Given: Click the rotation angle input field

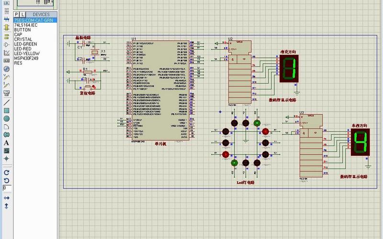Looking at the screenshot, I should pos(7,188).
